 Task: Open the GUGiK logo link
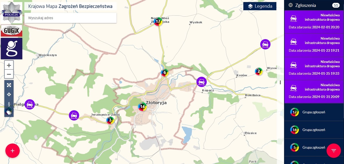(x=11, y=31)
